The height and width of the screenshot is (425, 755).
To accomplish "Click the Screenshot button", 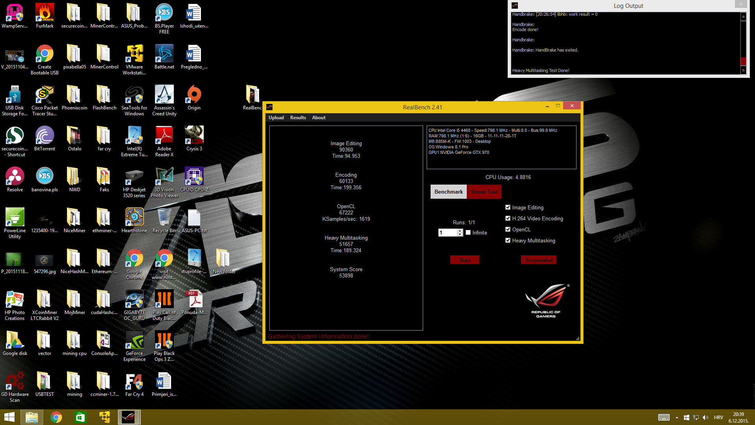I will click(x=539, y=260).
